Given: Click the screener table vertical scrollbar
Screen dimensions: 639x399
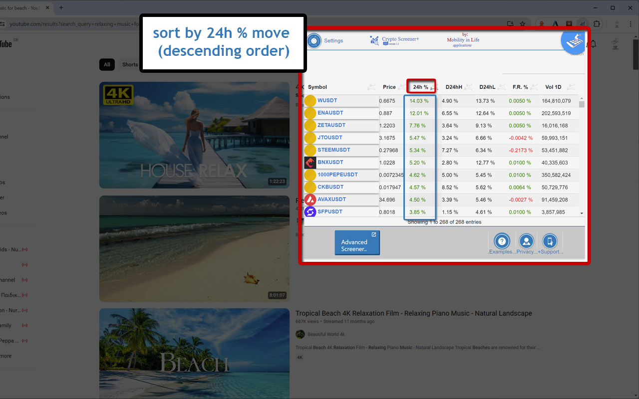Looking at the screenshot, I should (x=581, y=156).
